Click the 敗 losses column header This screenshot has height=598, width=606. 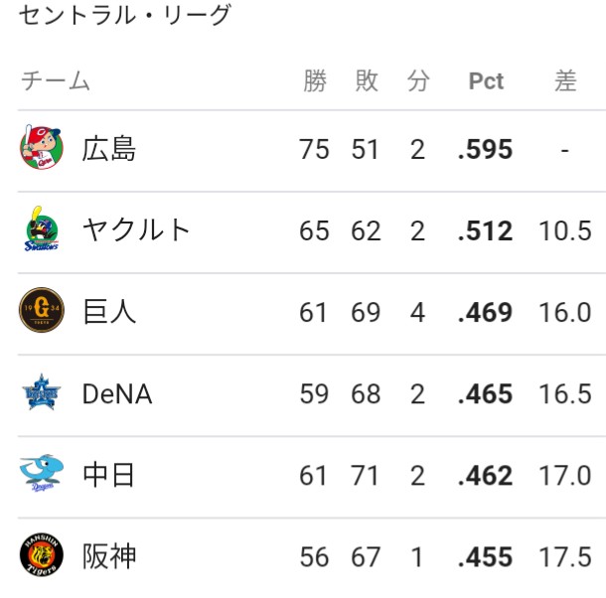coord(367,80)
